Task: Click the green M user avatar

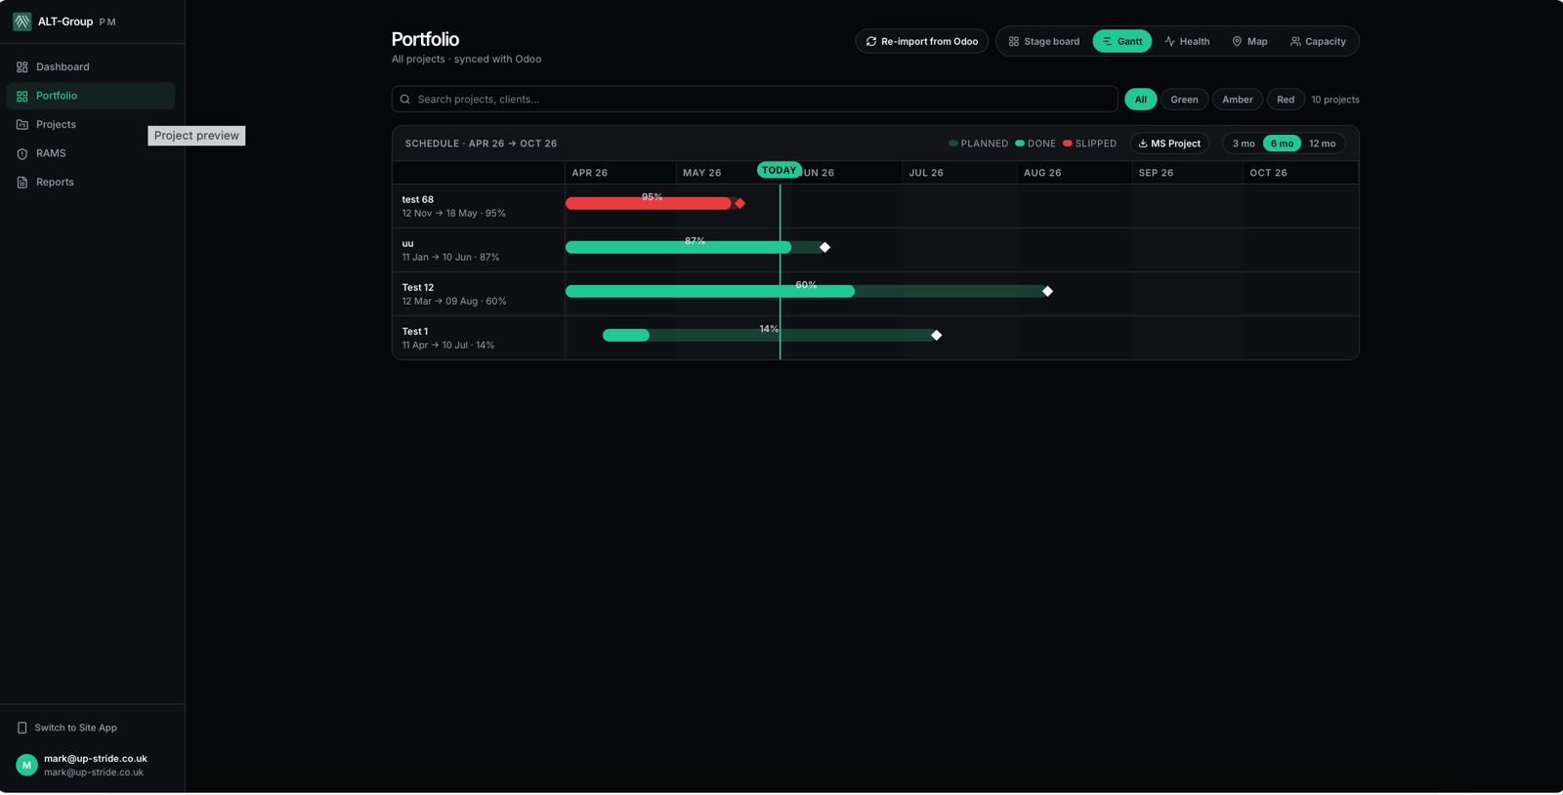Action: [x=27, y=765]
